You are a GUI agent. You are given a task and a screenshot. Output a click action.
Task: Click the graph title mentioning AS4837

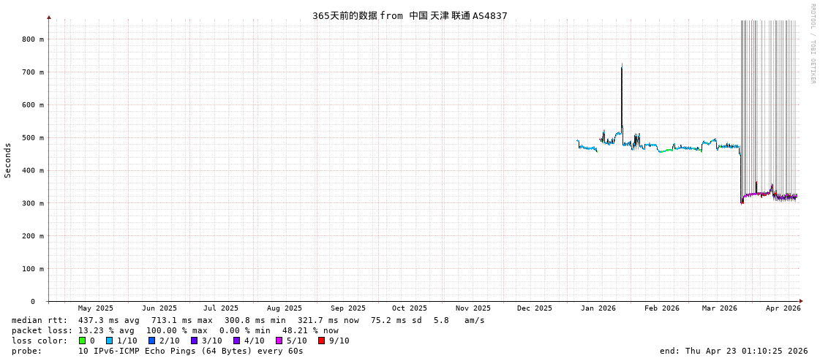tap(410, 15)
